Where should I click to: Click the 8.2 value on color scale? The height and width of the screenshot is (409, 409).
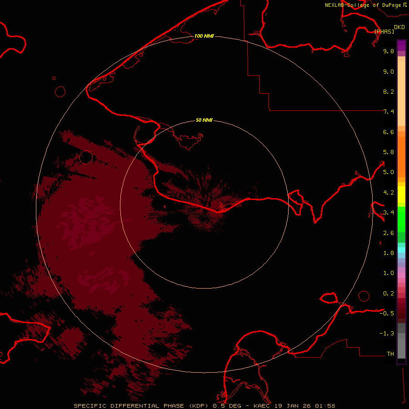pos(389,91)
